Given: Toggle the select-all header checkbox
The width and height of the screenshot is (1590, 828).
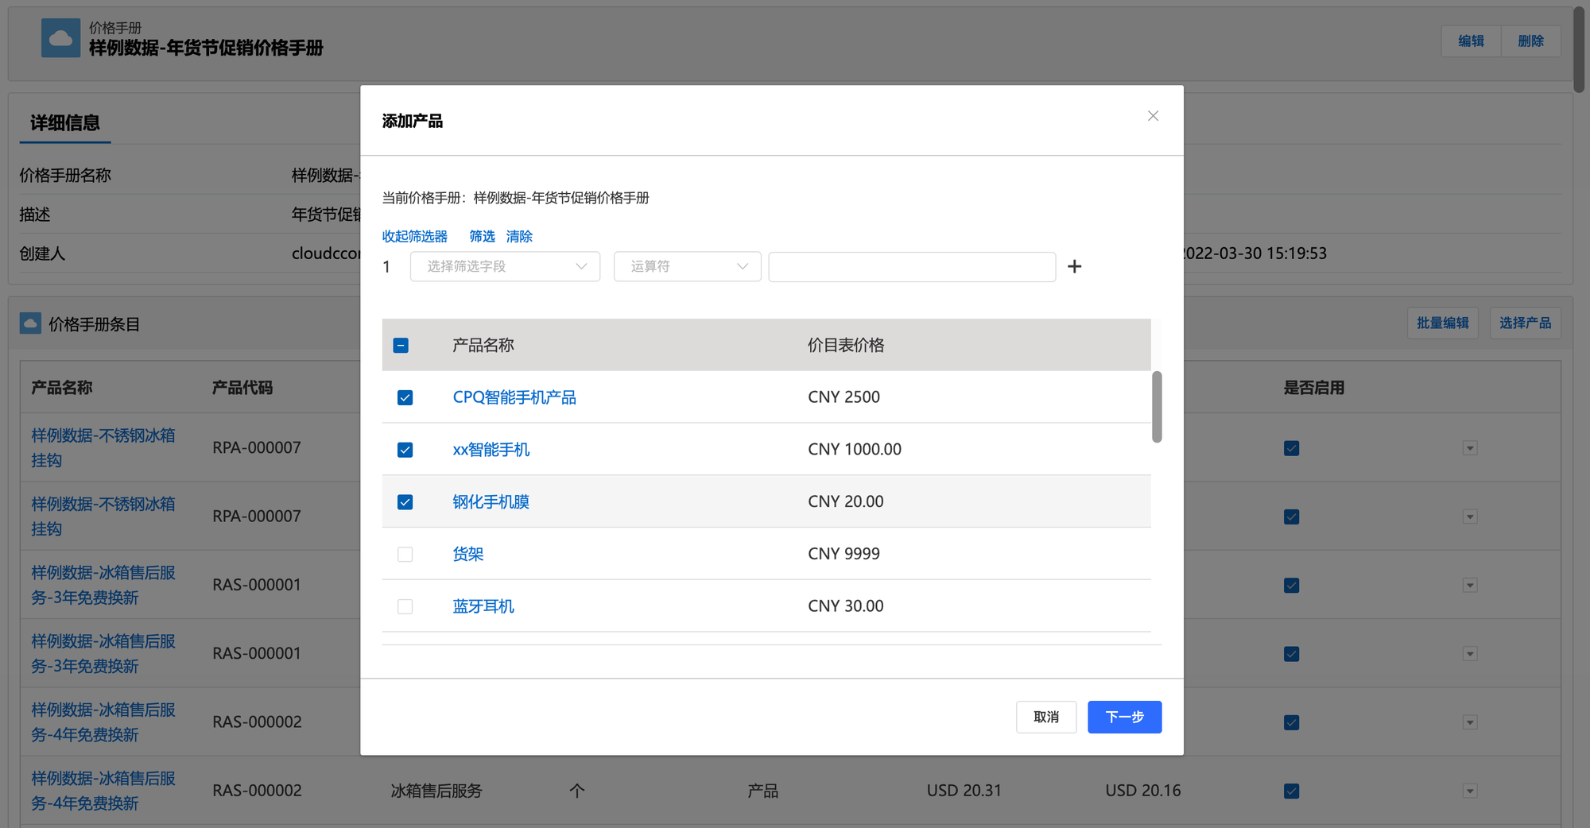Looking at the screenshot, I should coord(401,346).
